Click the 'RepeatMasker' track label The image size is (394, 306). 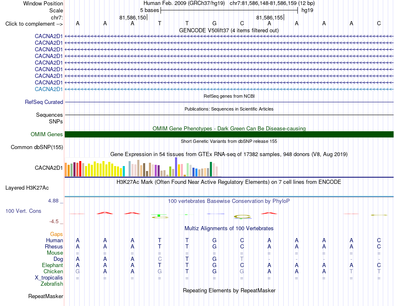(46, 296)
